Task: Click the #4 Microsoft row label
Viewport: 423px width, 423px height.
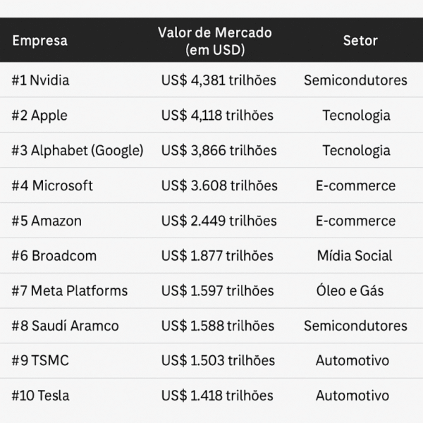Action: pos(52,185)
